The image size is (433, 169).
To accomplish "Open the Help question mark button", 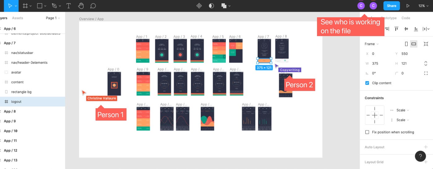I will click(420, 156).
